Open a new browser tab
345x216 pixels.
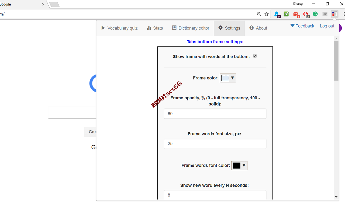coord(54,4)
